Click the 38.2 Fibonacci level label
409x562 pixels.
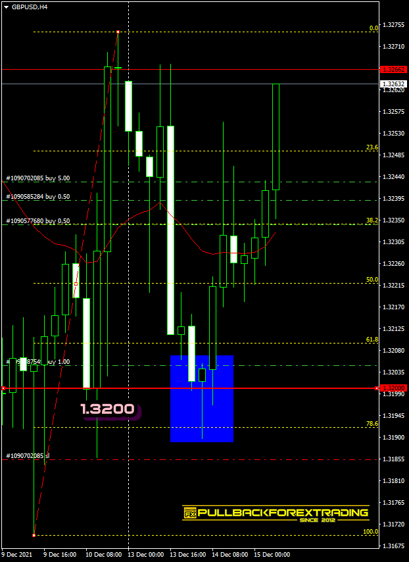(372, 221)
